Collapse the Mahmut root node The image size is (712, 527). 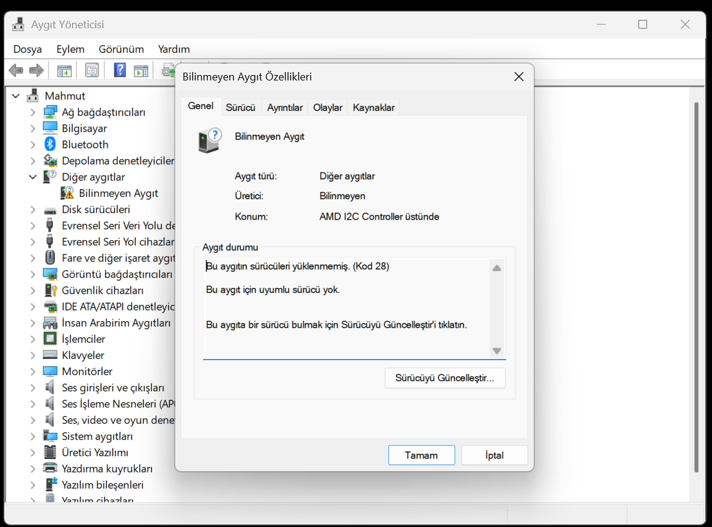[x=16, y=96]
